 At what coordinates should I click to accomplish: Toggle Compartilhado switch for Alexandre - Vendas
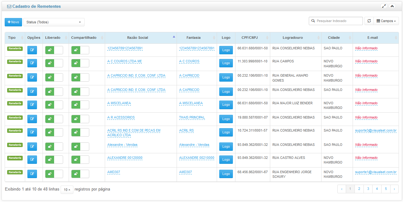click(x=80, y=146)
